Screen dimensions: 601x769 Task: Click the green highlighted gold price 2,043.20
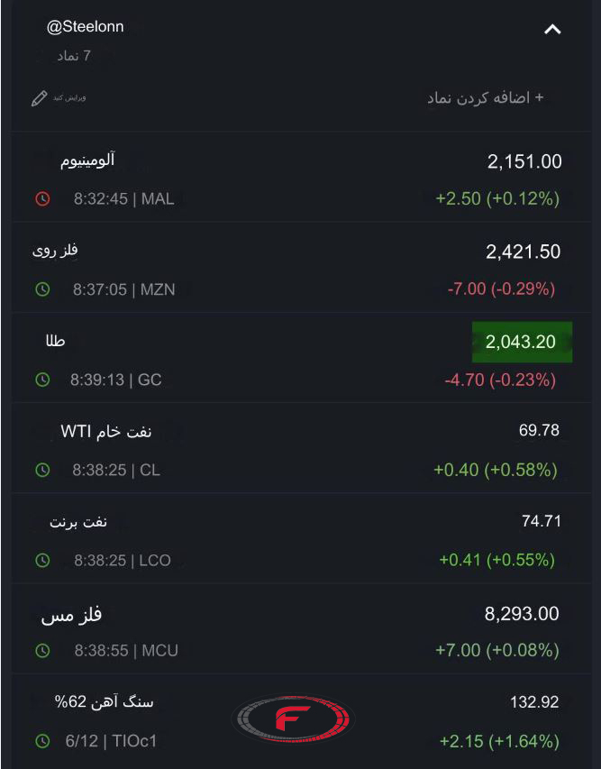(522, 342)
